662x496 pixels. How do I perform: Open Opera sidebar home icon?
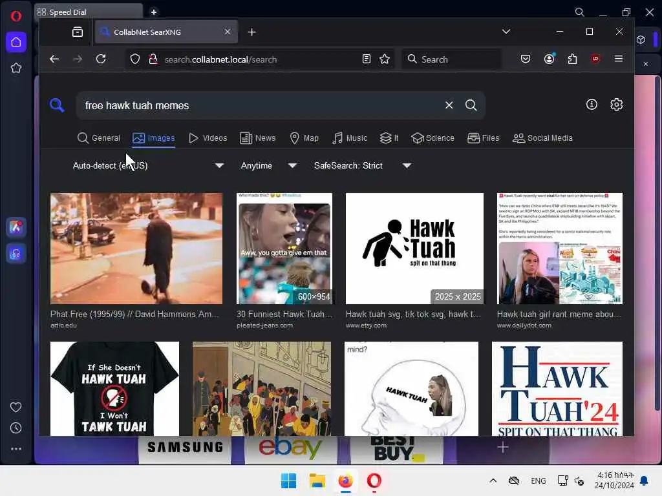tap(16, 42)
